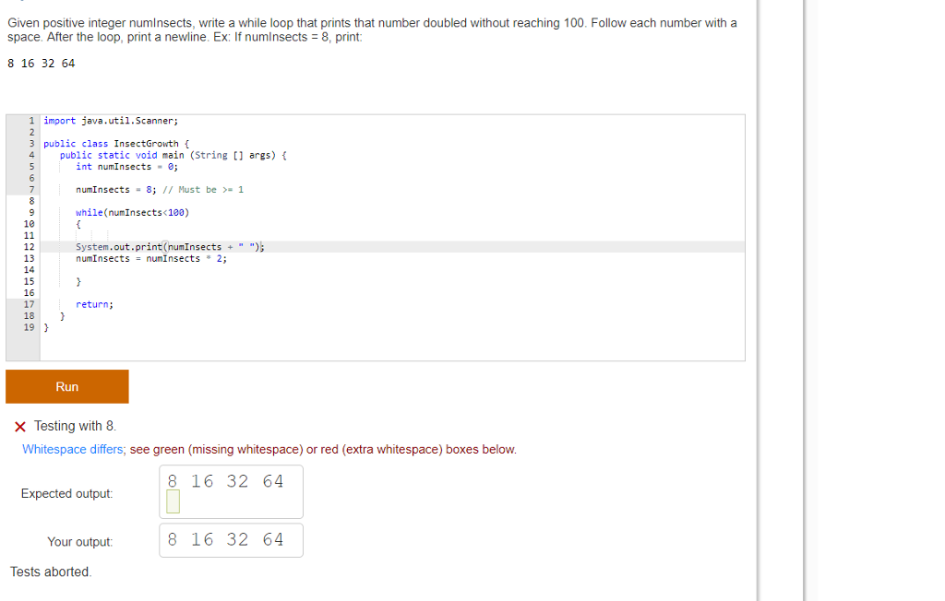The image size is (945, 601).
Task: Click the green missing-whitespace box in Expected output
Action: pos(172,501)
